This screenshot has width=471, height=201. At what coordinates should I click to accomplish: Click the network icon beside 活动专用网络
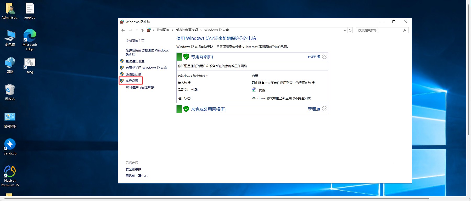coord(254,90)
